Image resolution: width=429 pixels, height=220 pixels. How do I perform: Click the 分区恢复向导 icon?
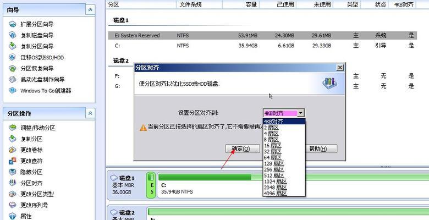[13, 68]
